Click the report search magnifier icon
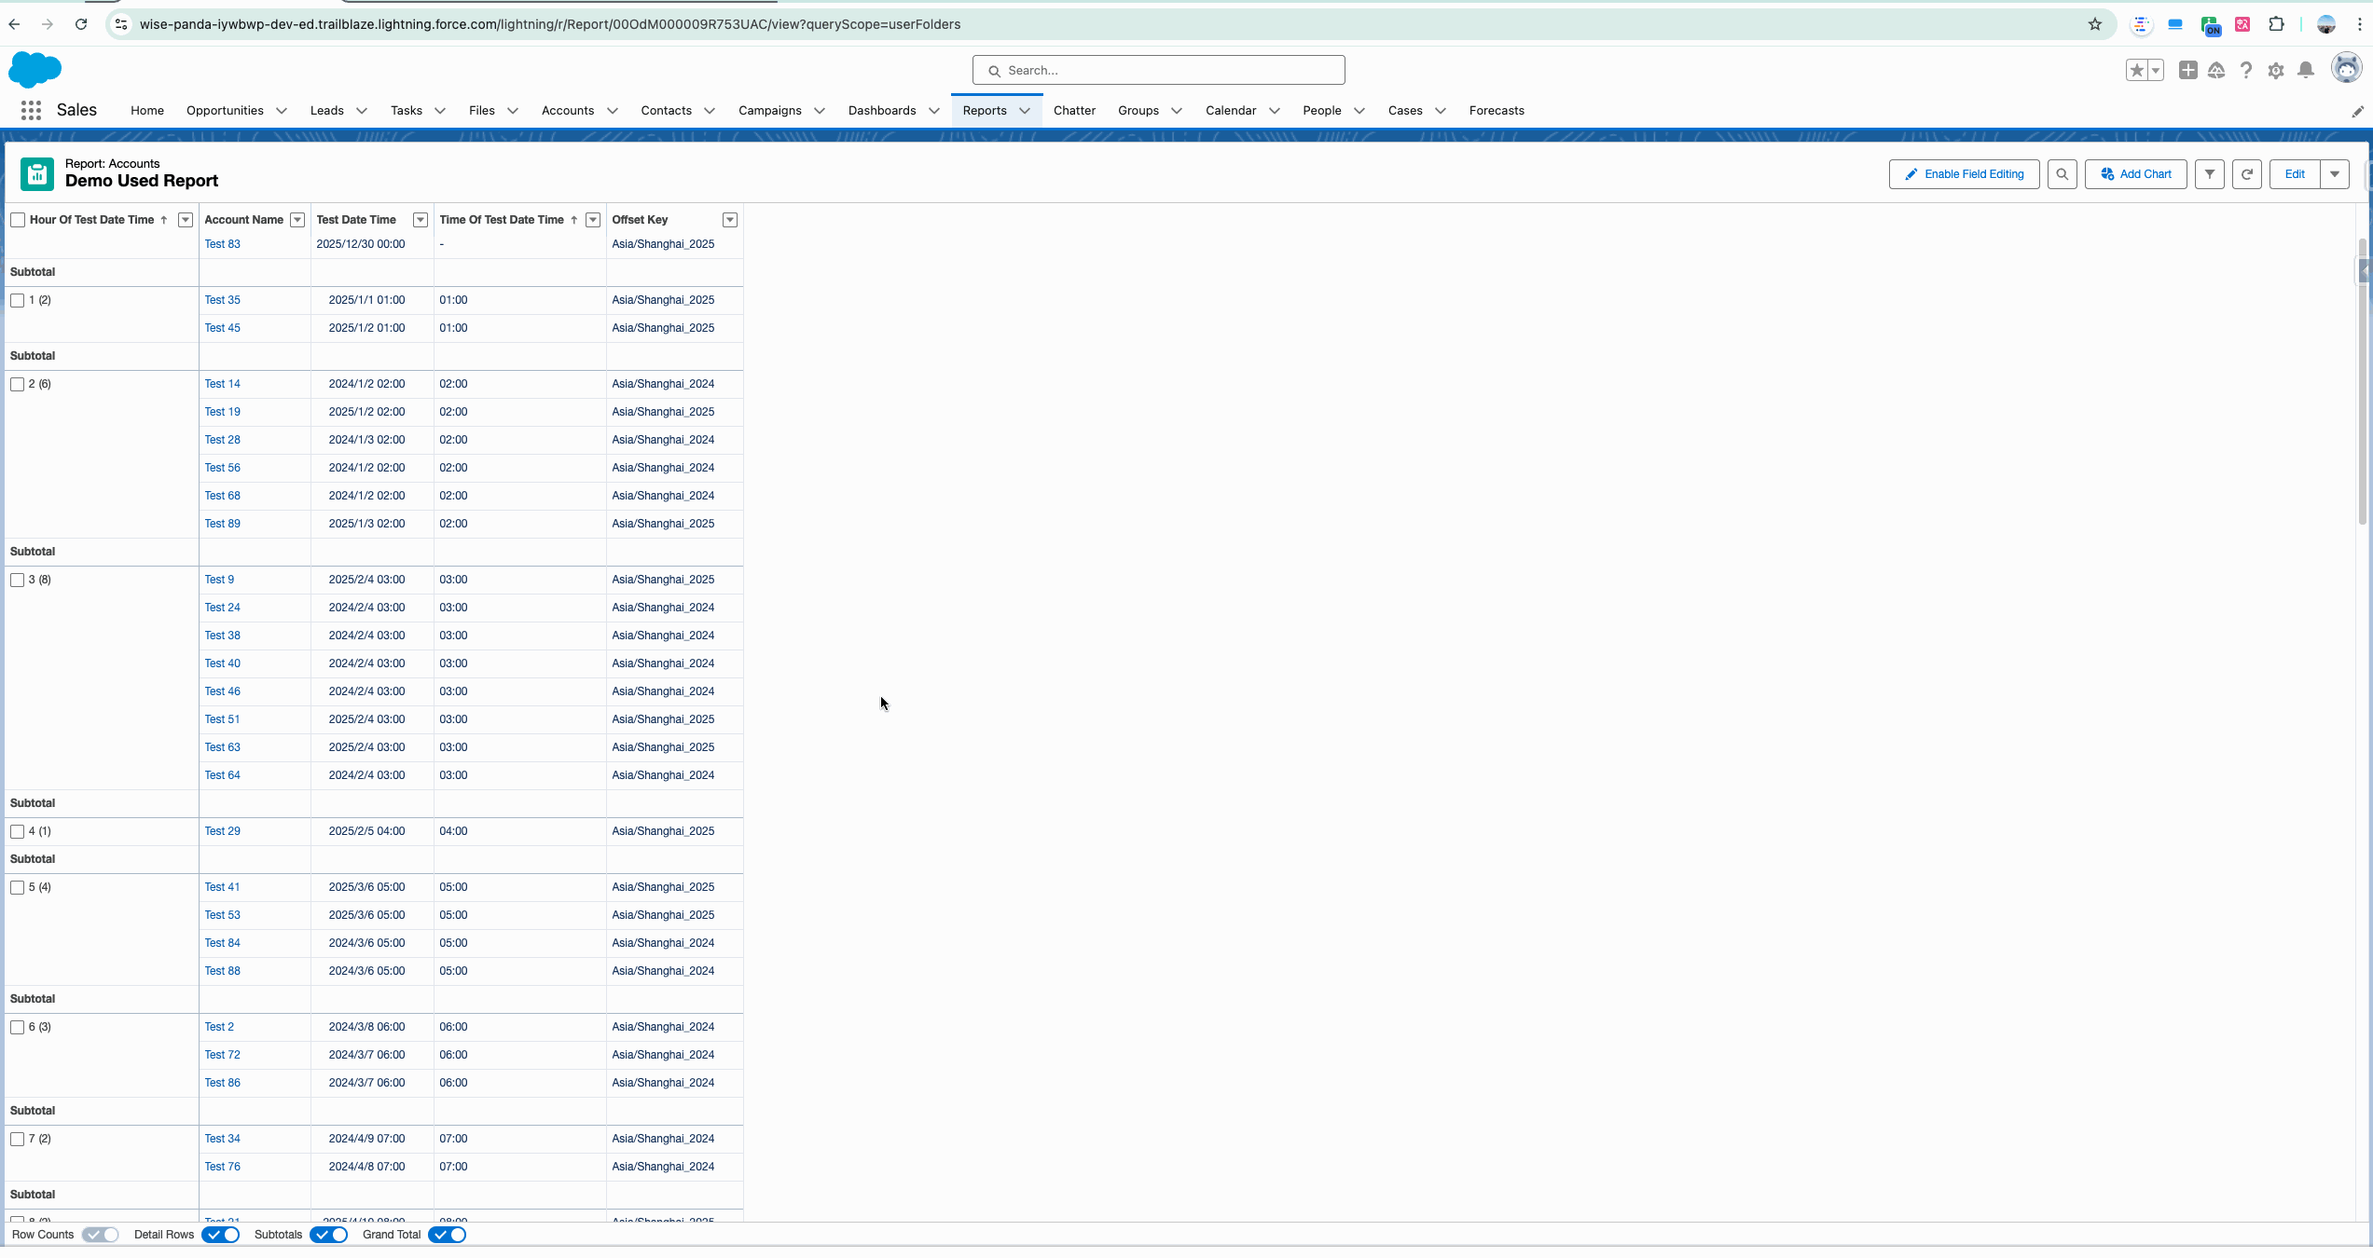This screenshot has width=2373, height=1258. click(2062, 174)
